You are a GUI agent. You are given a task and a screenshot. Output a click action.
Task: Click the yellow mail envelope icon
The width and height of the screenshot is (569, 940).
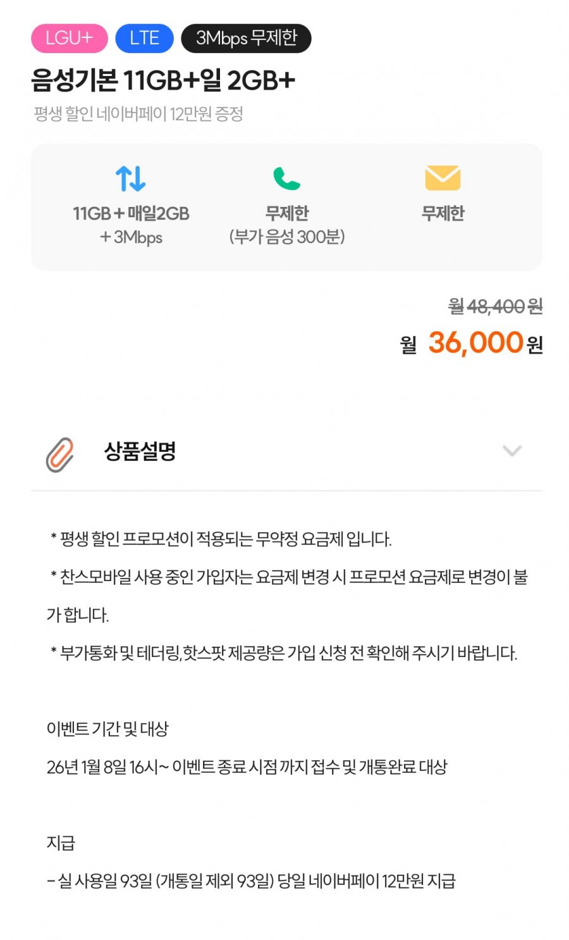443,178
